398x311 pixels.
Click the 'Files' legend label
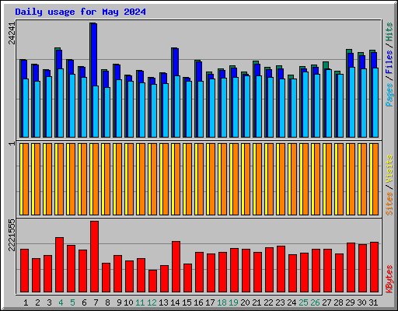tap(389, 62)
